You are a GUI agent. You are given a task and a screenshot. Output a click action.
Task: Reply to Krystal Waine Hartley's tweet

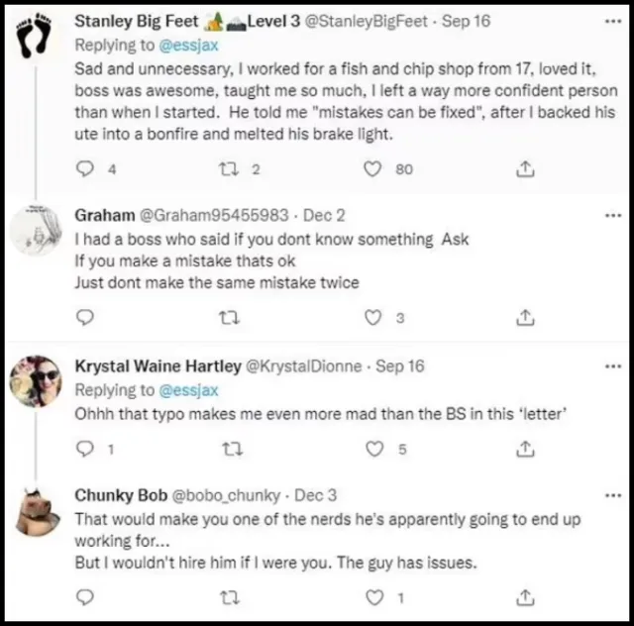coord(85,449)
